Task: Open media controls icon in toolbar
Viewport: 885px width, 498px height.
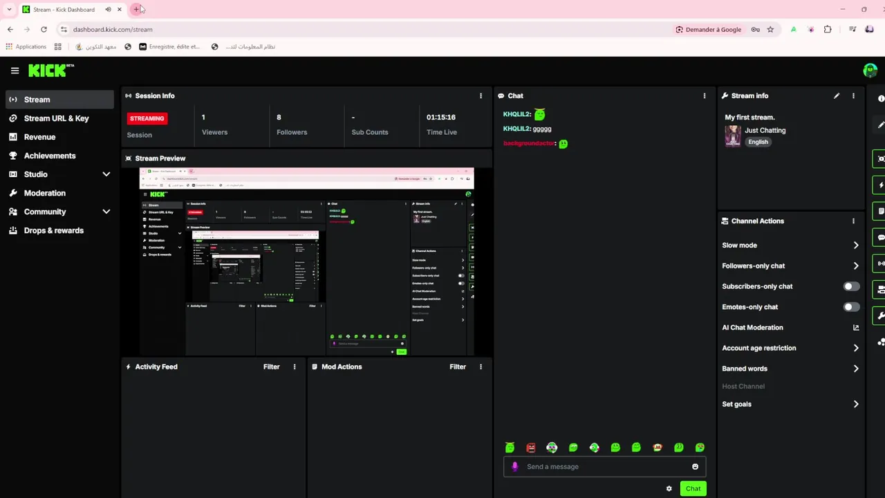Action: click(853, 30)
